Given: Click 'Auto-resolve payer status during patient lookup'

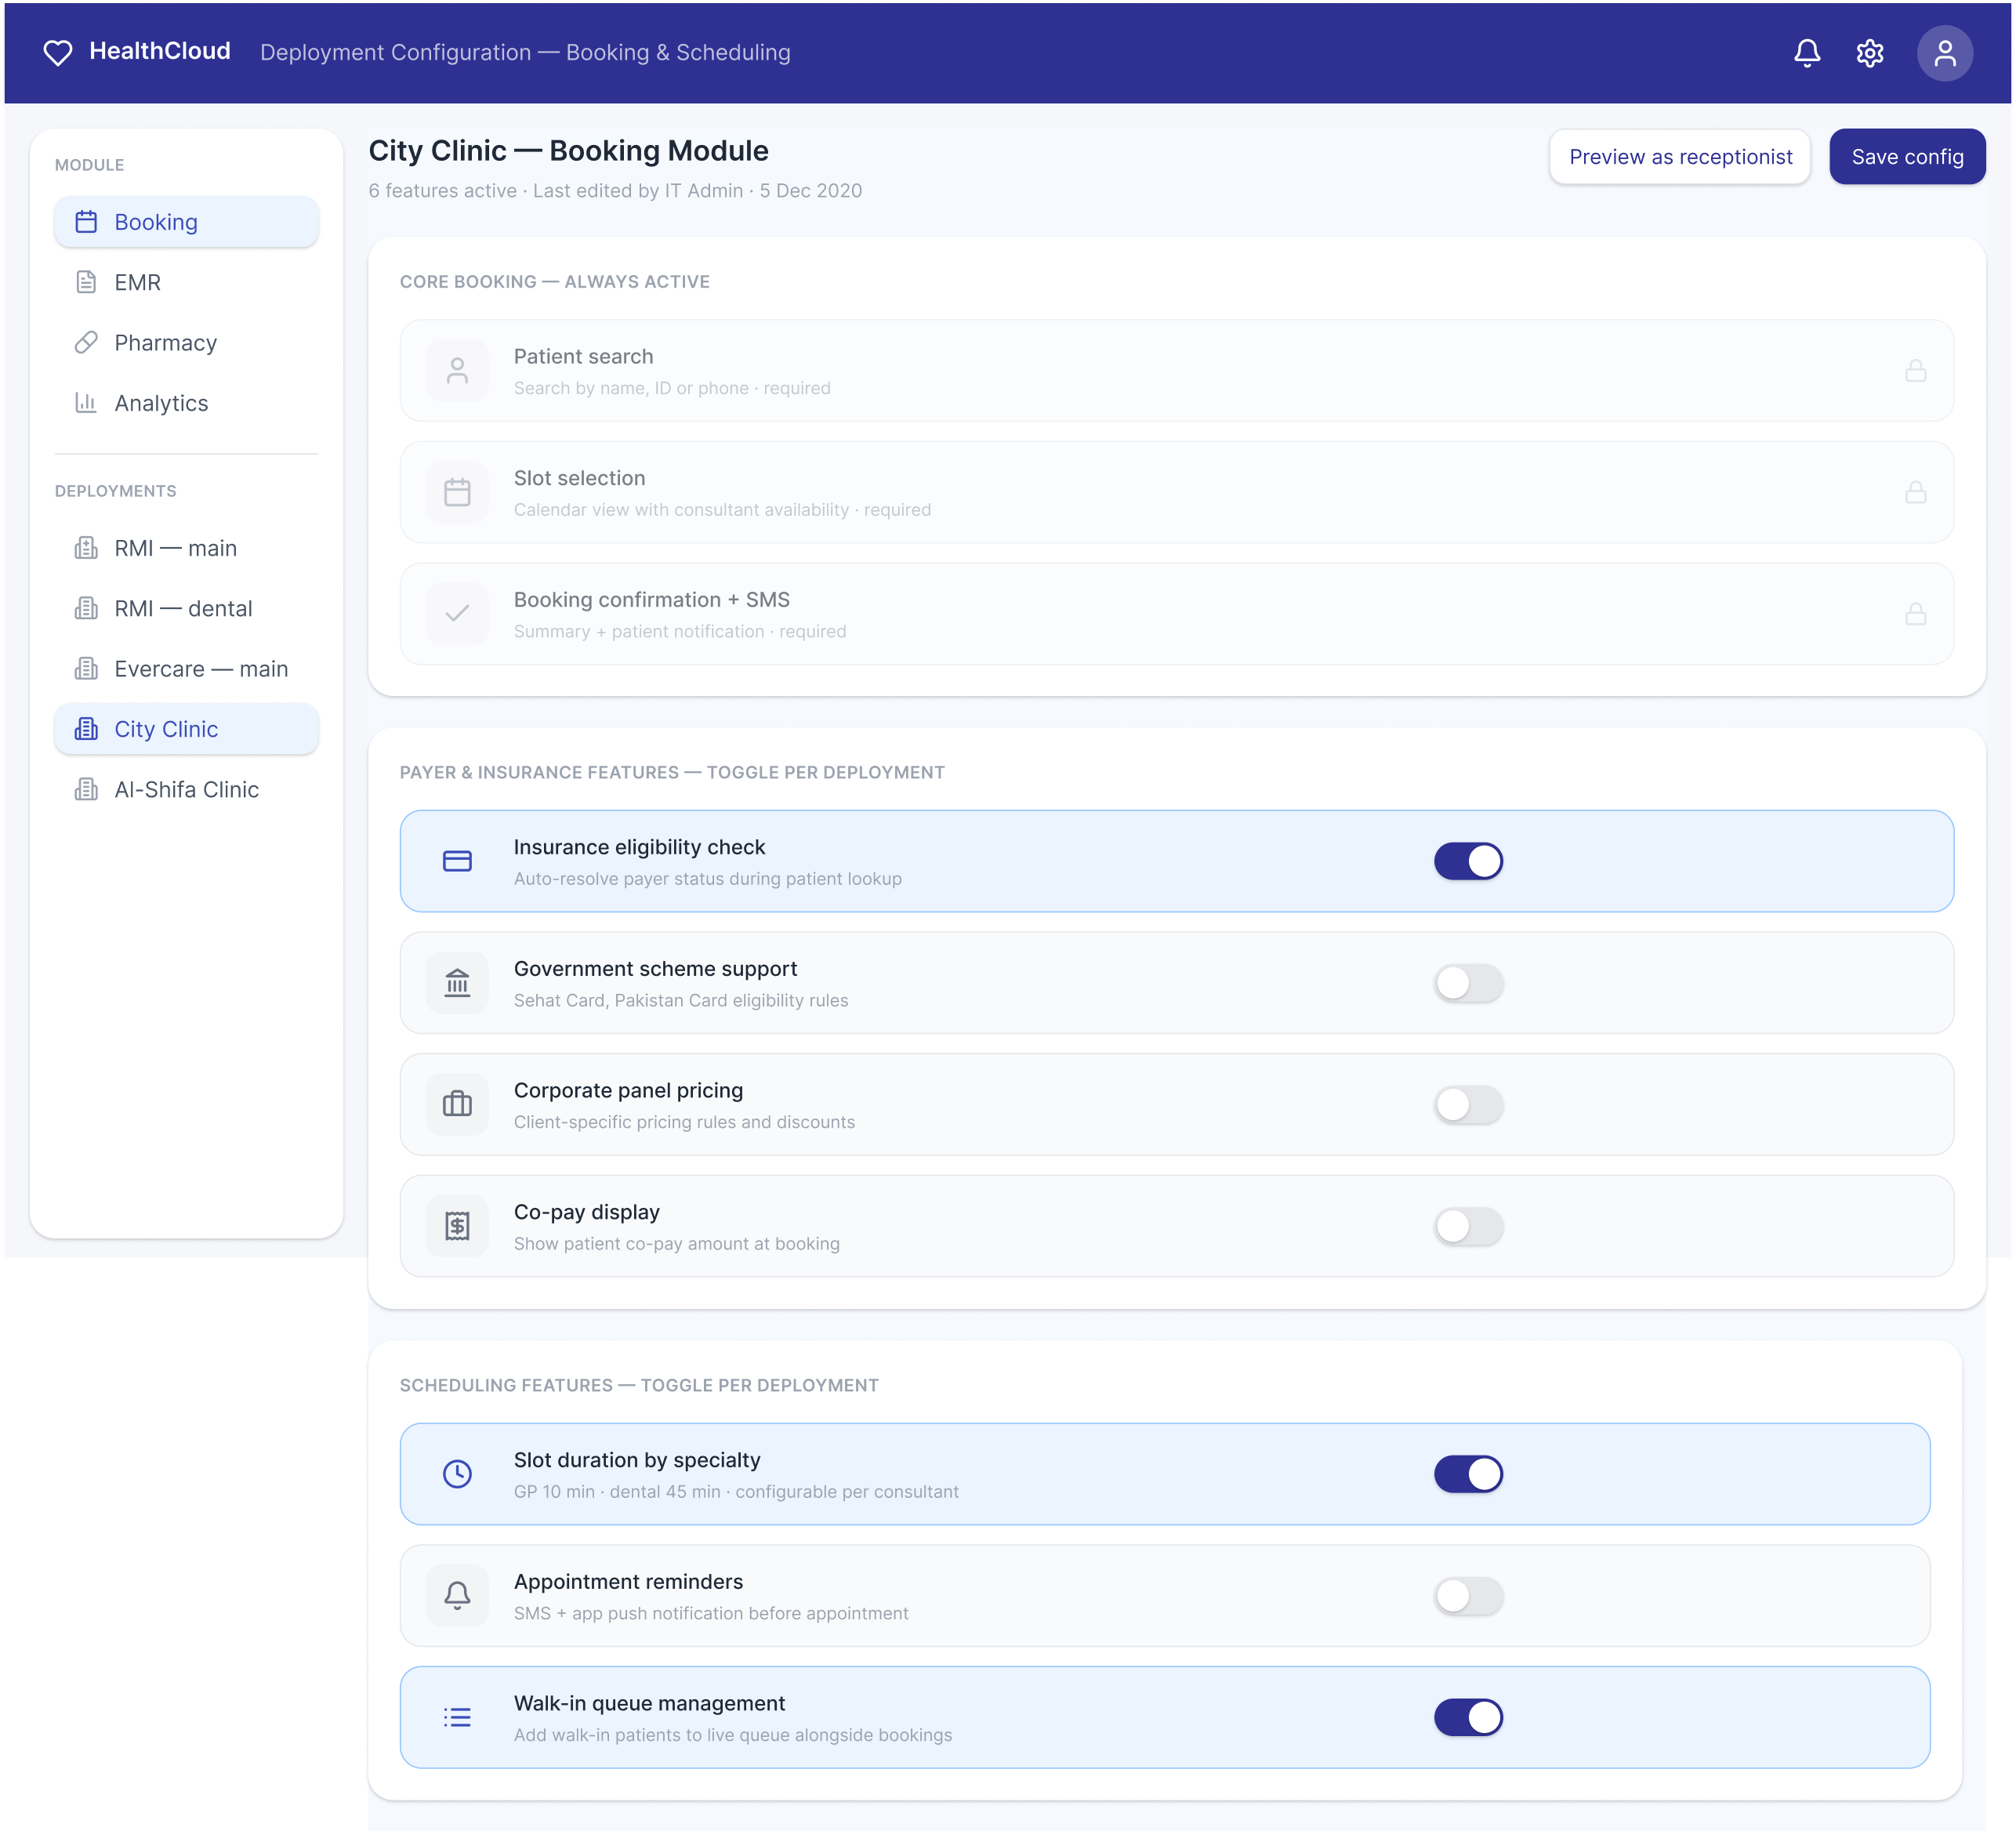Looking at the screenshot, I should (x=707, y=878).
